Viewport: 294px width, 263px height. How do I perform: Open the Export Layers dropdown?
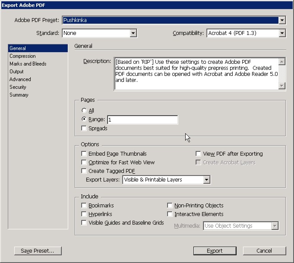[x=166, y=180]
